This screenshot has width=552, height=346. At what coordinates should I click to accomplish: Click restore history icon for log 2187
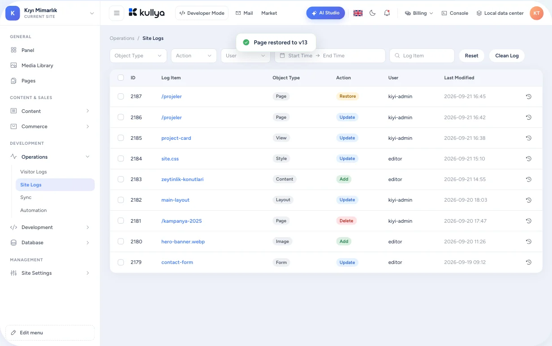pos(529,96)
